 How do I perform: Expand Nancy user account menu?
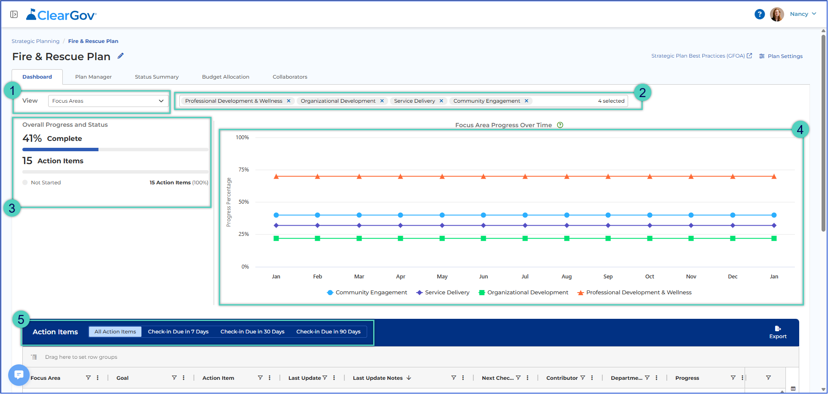pyautogui.click(x=803, y=14)
